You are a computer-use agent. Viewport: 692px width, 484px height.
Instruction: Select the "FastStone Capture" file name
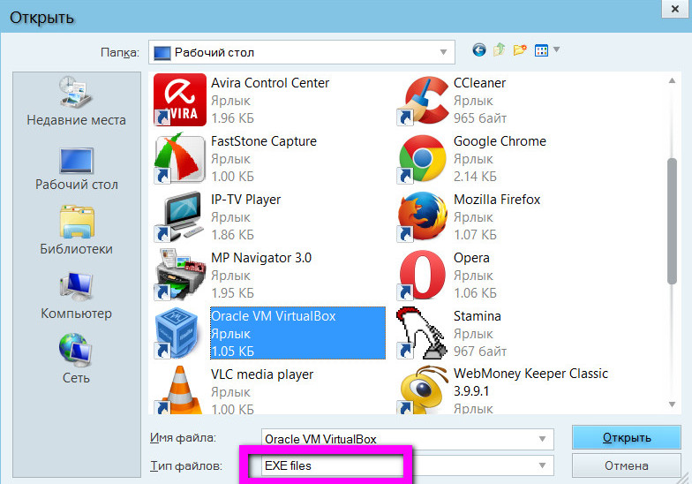tap(264, 141)
